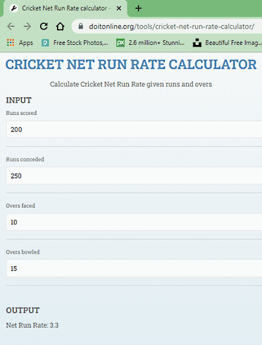Click the Runs conceded input field
Screen dimensions: 262x345
click(134, 176)
